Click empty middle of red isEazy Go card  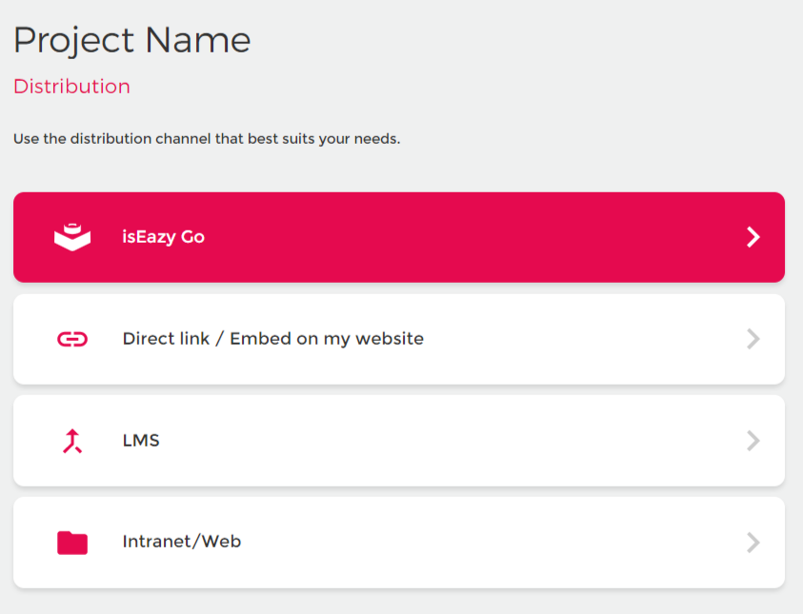pyautogui.click(x=476, y=237)
